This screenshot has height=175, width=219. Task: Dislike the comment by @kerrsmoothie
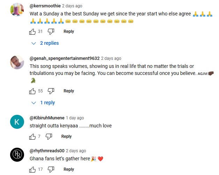[x=51, y=31]
